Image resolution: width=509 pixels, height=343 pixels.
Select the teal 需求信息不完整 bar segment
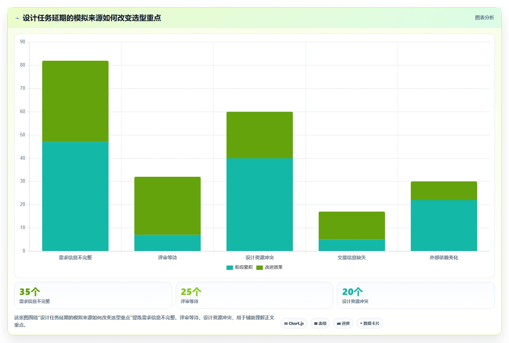[75, 196]
